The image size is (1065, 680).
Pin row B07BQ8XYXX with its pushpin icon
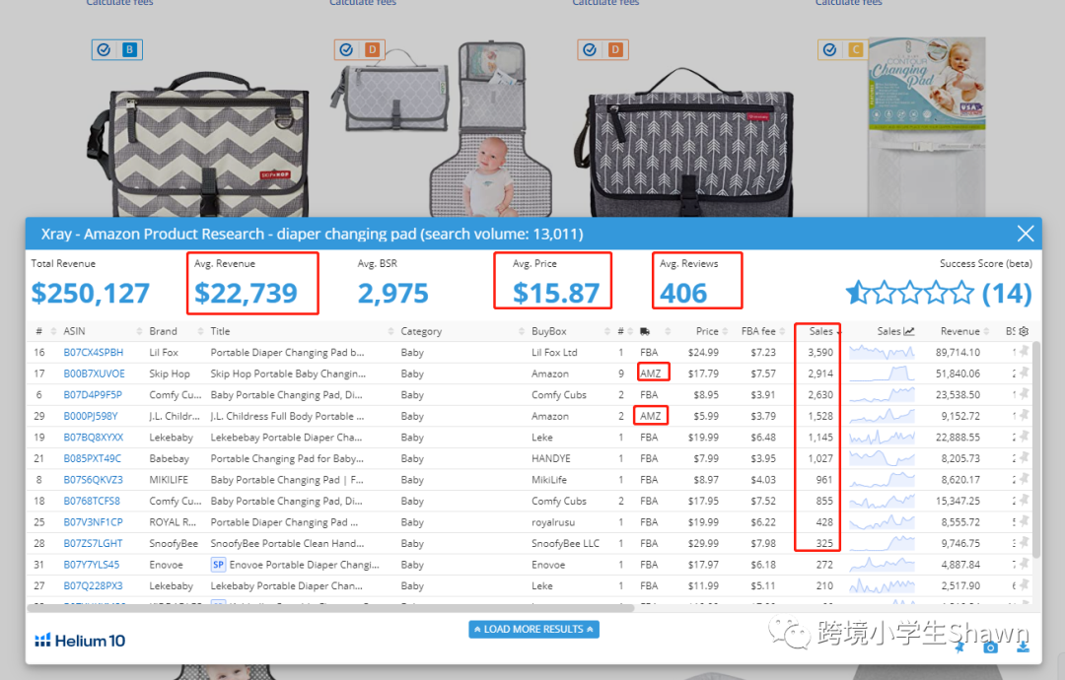pos(1023,437)
